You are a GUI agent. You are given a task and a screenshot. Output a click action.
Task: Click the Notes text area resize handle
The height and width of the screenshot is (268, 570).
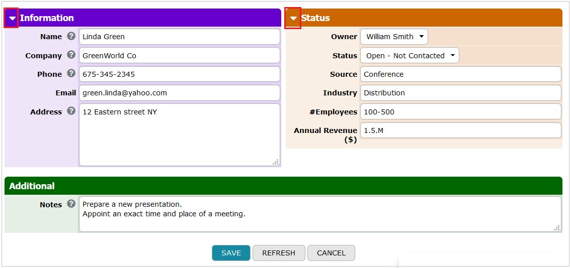click(x=557, y=228)
